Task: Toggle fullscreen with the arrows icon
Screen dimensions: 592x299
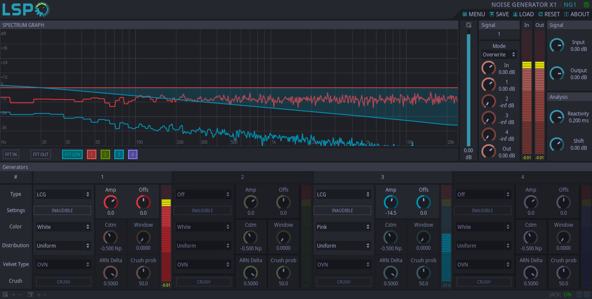Action: tap(586, 295)
